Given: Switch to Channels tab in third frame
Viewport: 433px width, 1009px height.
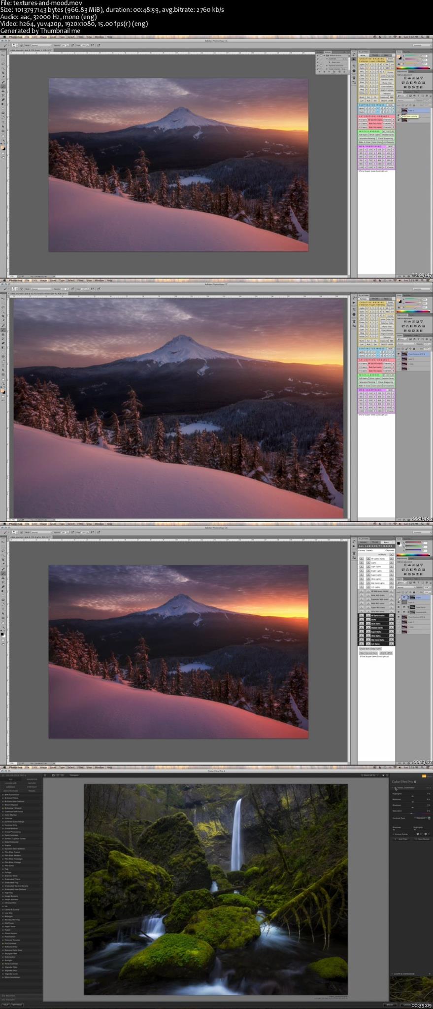Looking at the screenshot, I should click(x=408, y=579).
